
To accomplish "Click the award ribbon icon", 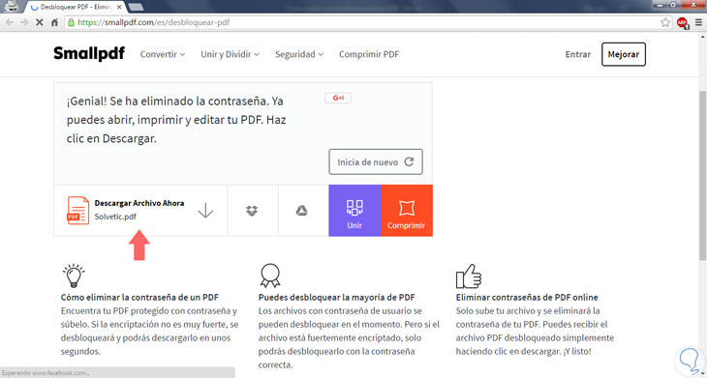I will pos(270,276).
